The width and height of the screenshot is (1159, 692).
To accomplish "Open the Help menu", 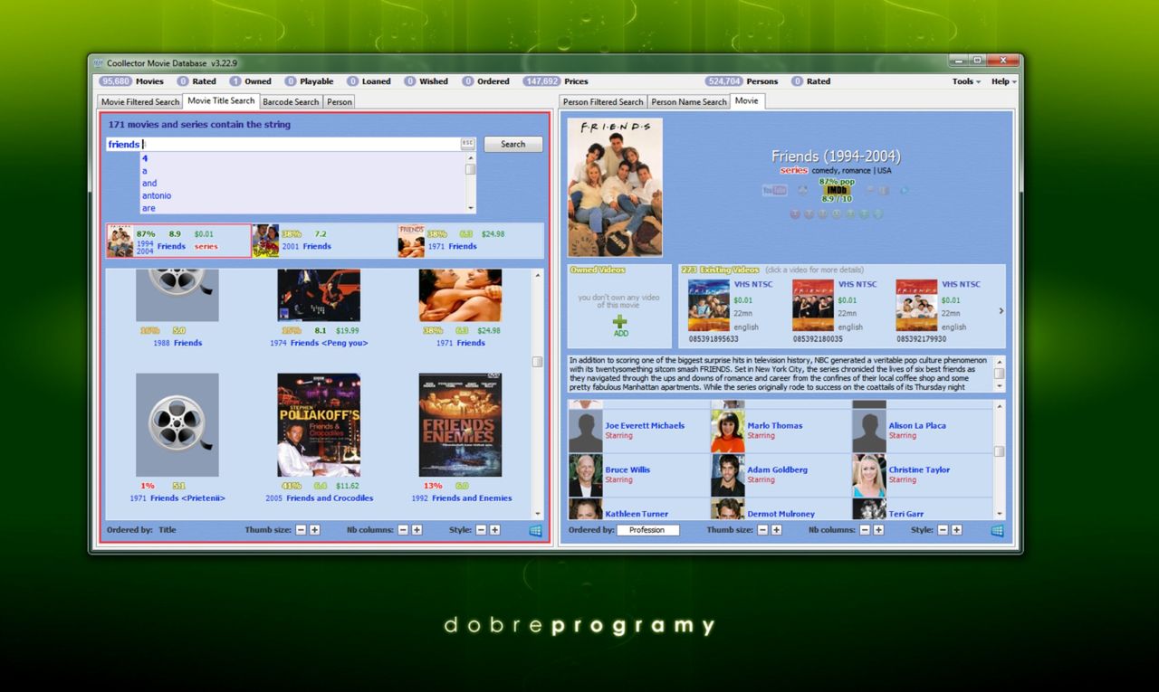I will click(1003, 81).
